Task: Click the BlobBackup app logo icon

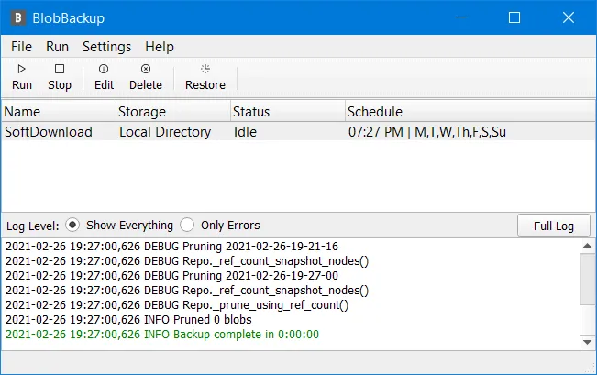Action: (18, 18)
